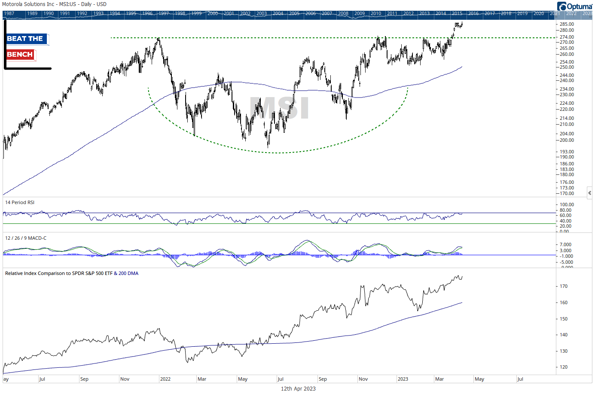Click the 100.00 value on RSI scale
Image resolution: width=595 pixels, height=397 pixels.
pyautogui.click(x=567, y=205)
